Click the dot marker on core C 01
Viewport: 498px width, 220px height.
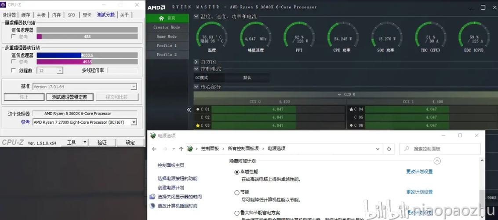pyautogui.click(x=198, y=110)
